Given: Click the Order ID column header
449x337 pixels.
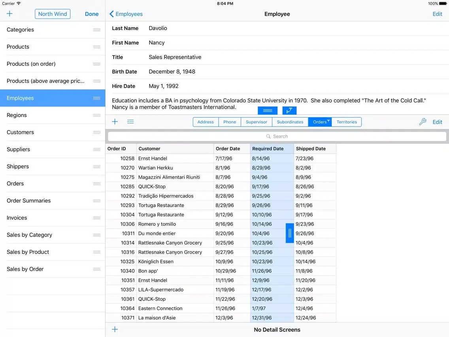Looking at the screenshot, I should (x=121, y=148).
